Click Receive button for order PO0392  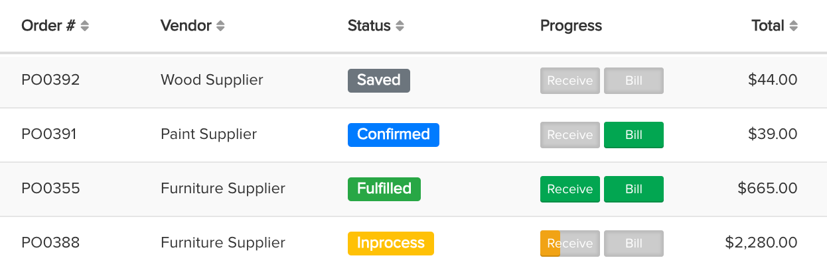(x=569, y=81)
